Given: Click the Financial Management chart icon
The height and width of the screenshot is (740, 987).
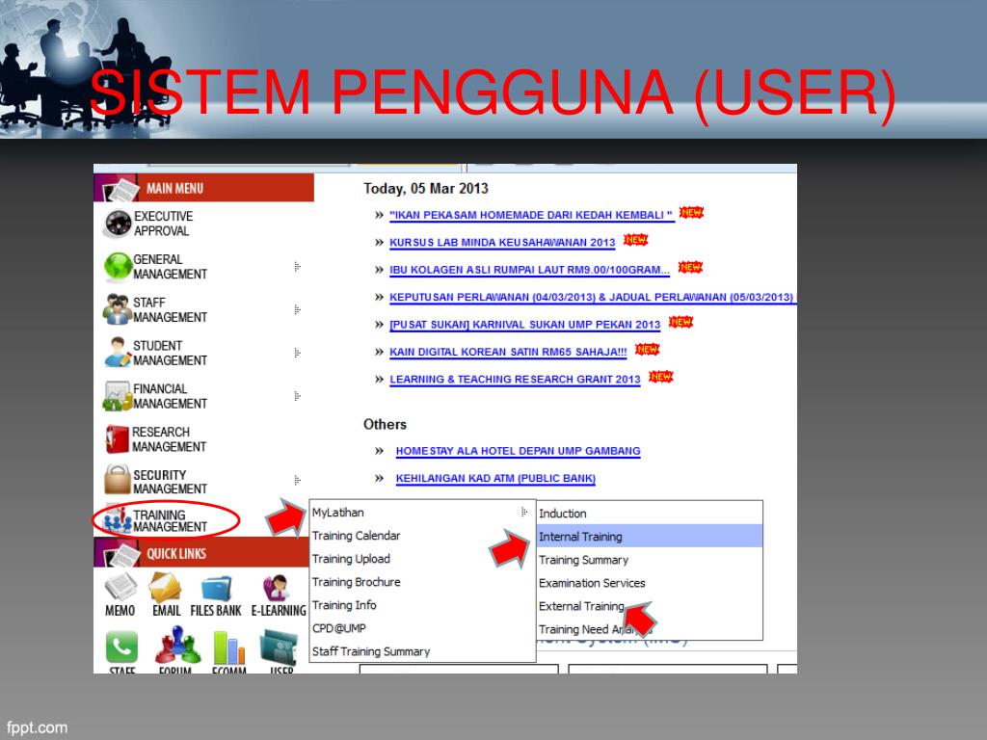Looking at the screenshot, I should point(118,396).
